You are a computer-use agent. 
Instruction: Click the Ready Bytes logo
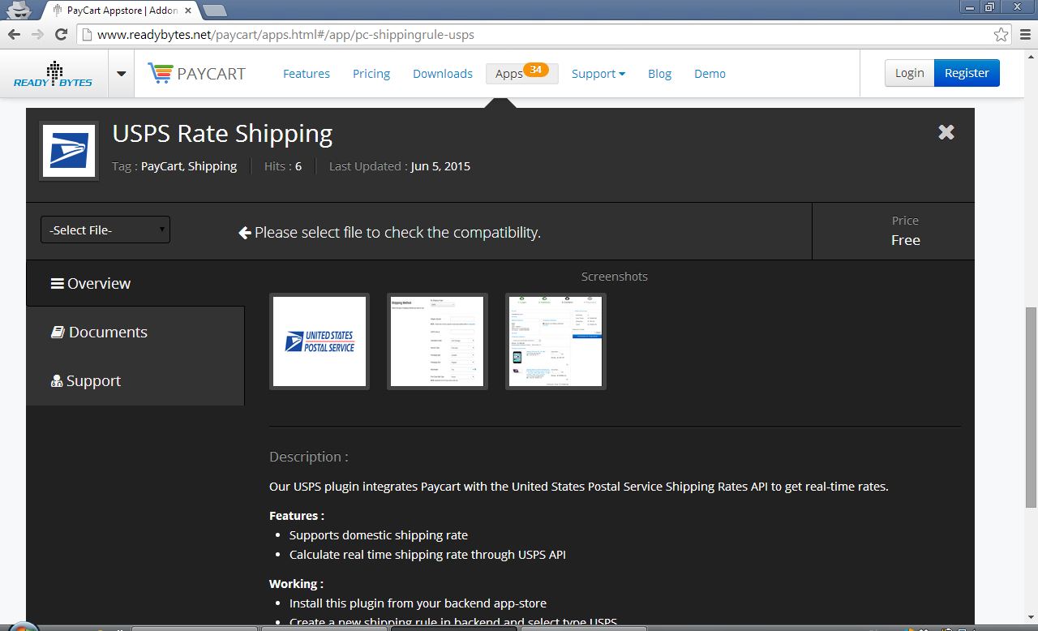pos(52,73)
